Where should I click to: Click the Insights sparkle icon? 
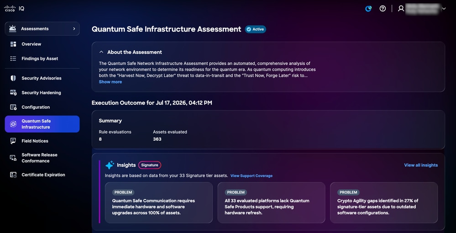click(x=110, y=165)
